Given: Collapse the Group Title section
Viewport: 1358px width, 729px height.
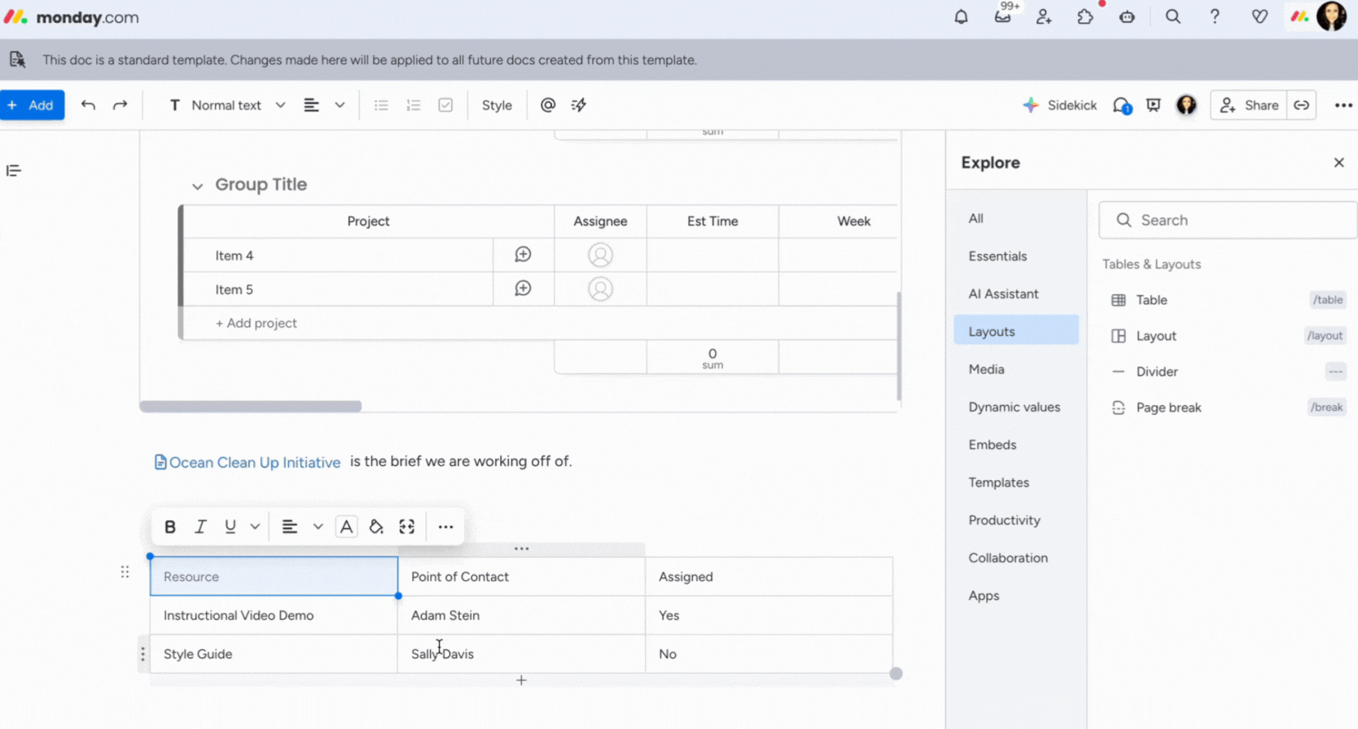Looking at the screenshot, I should pyautogui.click(x=197, y=186).
